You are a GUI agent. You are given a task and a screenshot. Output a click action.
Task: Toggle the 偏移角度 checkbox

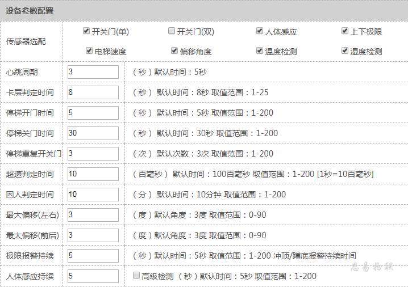tap(174, 51)
